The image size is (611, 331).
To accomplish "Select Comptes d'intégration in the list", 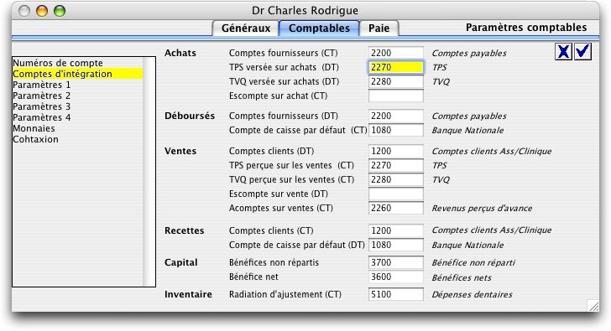I will tap(77, 74).
